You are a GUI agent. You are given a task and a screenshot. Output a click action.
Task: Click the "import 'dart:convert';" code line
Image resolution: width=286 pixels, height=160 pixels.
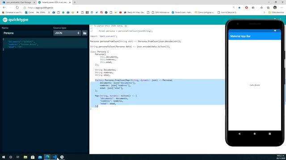(x=104, y=36)
